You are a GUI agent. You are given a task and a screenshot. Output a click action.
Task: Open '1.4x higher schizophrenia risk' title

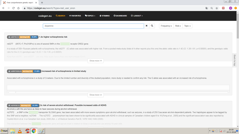click(x=53, y=37)
